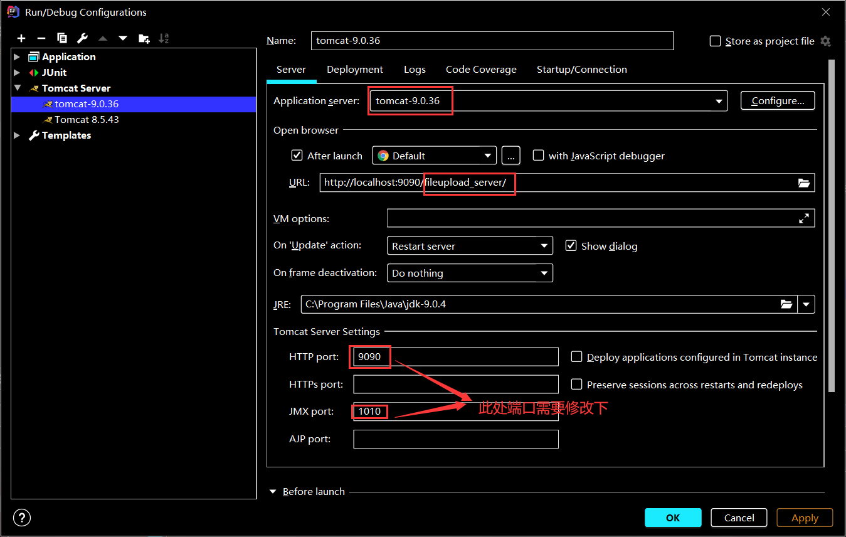Click the Application node icon
The height and width of the screenshot is (537, 846).
[x=33, y=56]
